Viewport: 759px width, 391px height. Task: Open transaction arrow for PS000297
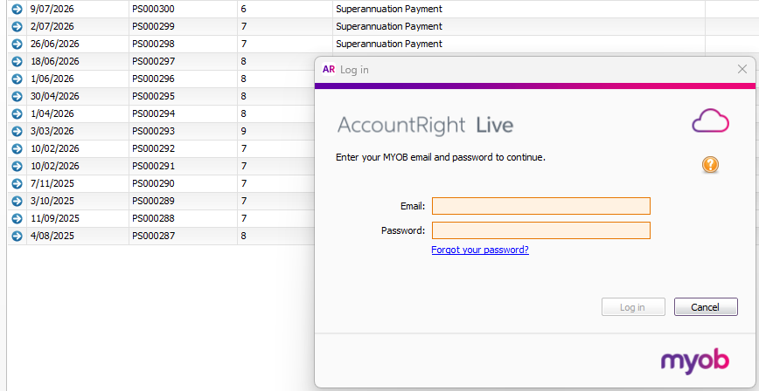tap(17, 61)
